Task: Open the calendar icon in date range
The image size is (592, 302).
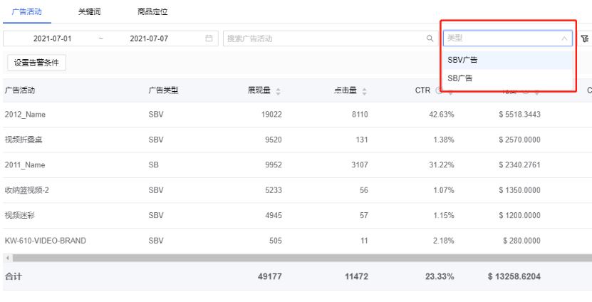Action: (x=209, y=38)
